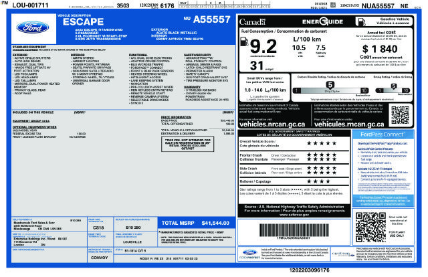Click the 1202203096176 number at bottom
The width and height of the screenshot is (428, 277).
(309, 270)
